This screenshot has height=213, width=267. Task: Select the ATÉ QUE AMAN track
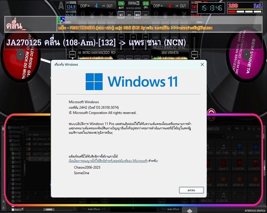pyautogui.click(x=40, y=144)
